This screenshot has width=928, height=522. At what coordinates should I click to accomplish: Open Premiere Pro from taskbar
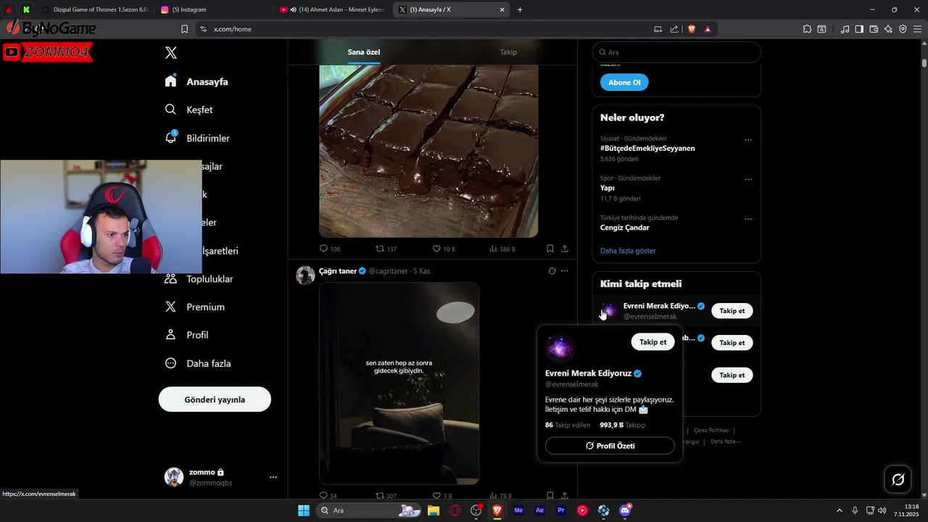click(561, 510)
